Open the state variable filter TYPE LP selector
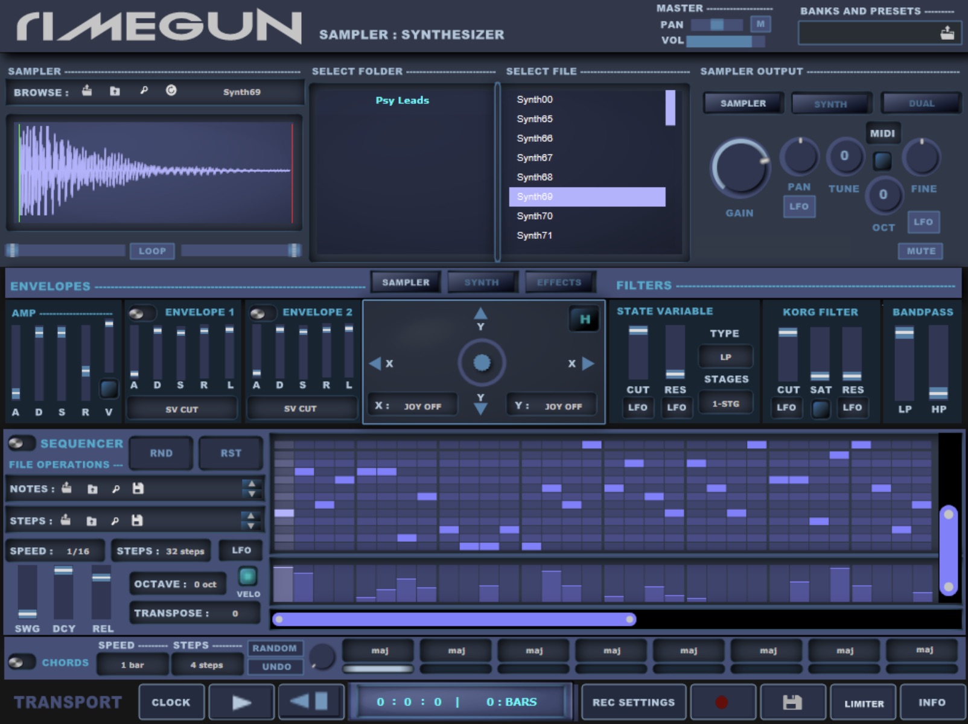 click(725, 357)
